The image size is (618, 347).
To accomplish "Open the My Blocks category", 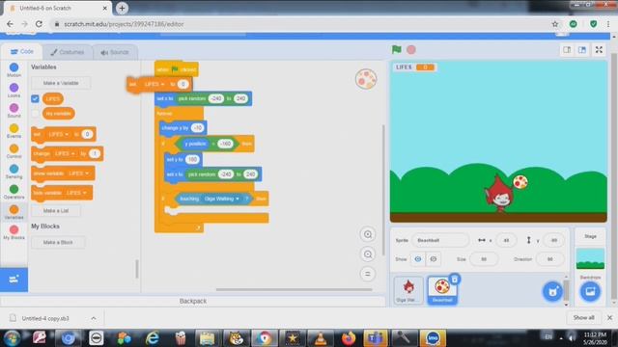I will tap(14, 232).
